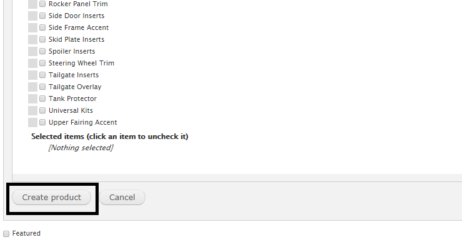Click the Create product button
The width and height of the screenshot is (462, 240).
52,198
